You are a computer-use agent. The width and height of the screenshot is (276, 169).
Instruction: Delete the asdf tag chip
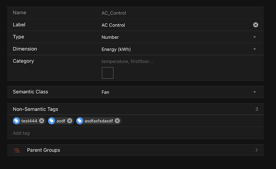tap(70, 121)
